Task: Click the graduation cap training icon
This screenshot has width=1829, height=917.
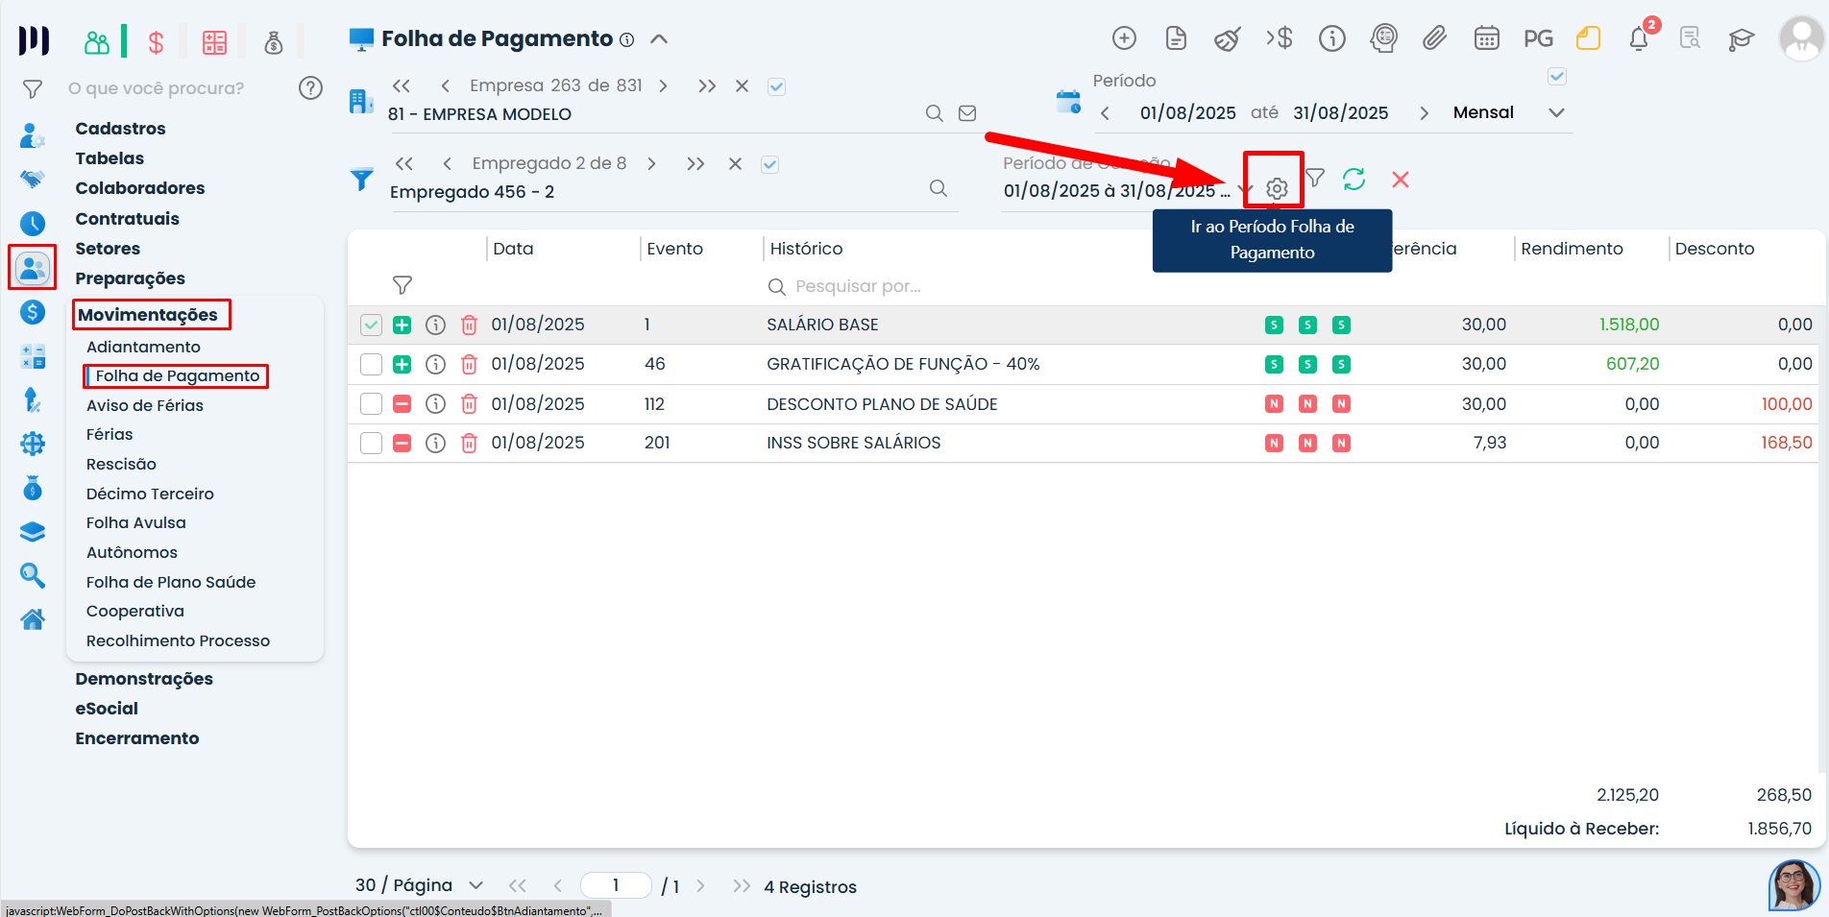Action: coord(1741,38)
